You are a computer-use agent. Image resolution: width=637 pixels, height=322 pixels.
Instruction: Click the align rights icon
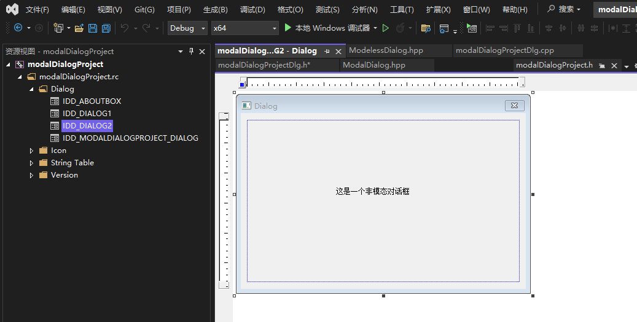[x=503, y=28]
